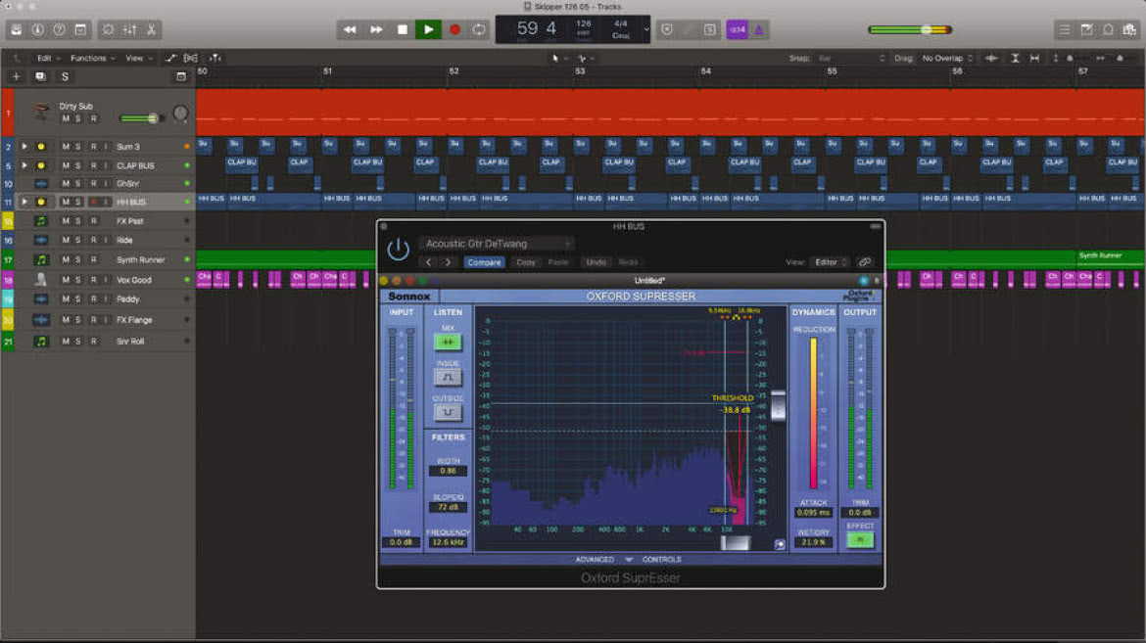Image resolution: width=1146 pixels, height=643 pixels.
Task: Add a new track with the plus button
Action: click(x=16, y=76)
